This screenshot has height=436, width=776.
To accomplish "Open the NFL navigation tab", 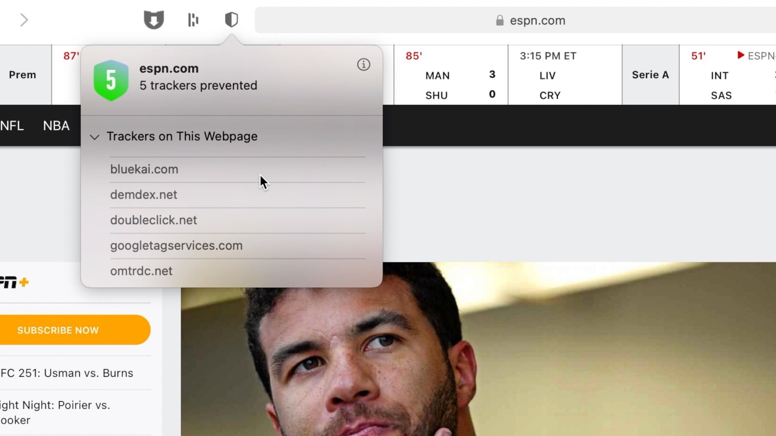I will (12, 125).
